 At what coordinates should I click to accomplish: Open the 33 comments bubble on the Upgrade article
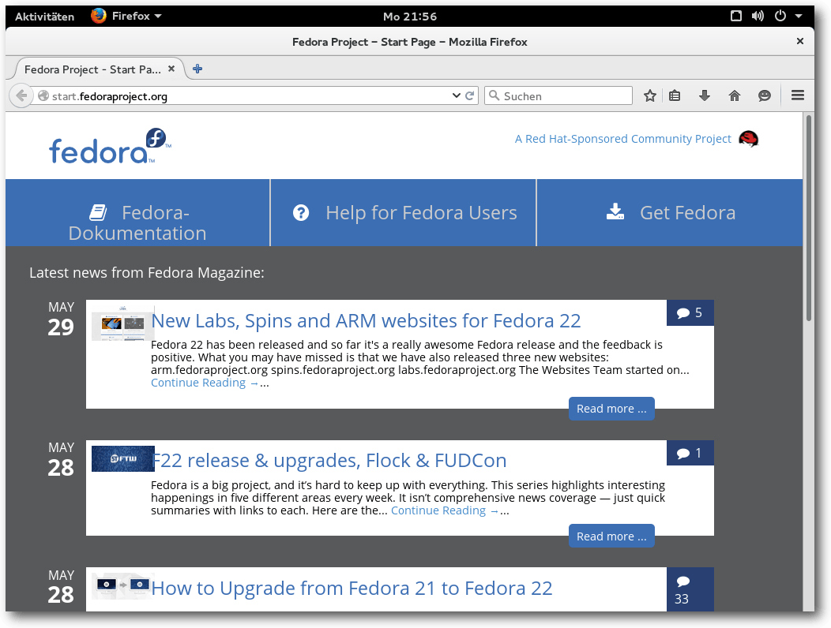coord(690,589)
